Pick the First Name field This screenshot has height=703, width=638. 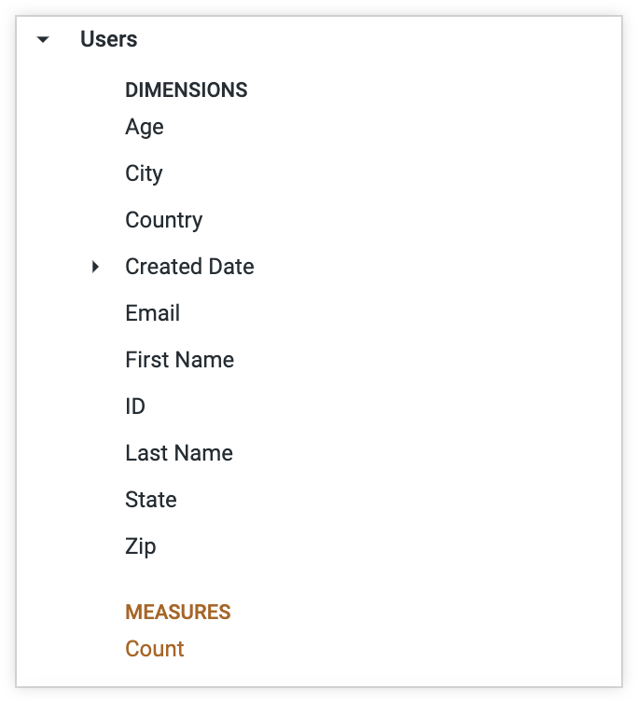[x=179, y=360]
